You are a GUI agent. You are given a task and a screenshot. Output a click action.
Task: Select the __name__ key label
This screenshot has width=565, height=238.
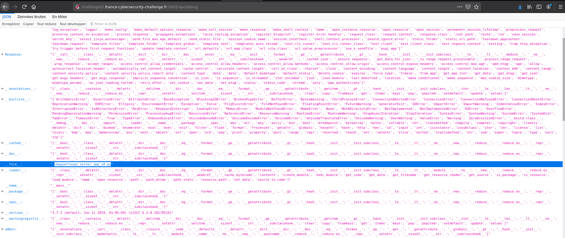pos(14,186)
